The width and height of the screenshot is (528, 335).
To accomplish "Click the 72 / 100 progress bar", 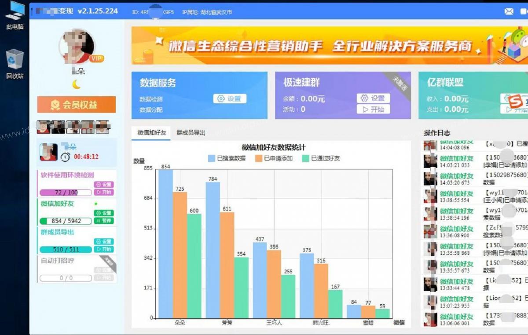I will click(66, 192).
